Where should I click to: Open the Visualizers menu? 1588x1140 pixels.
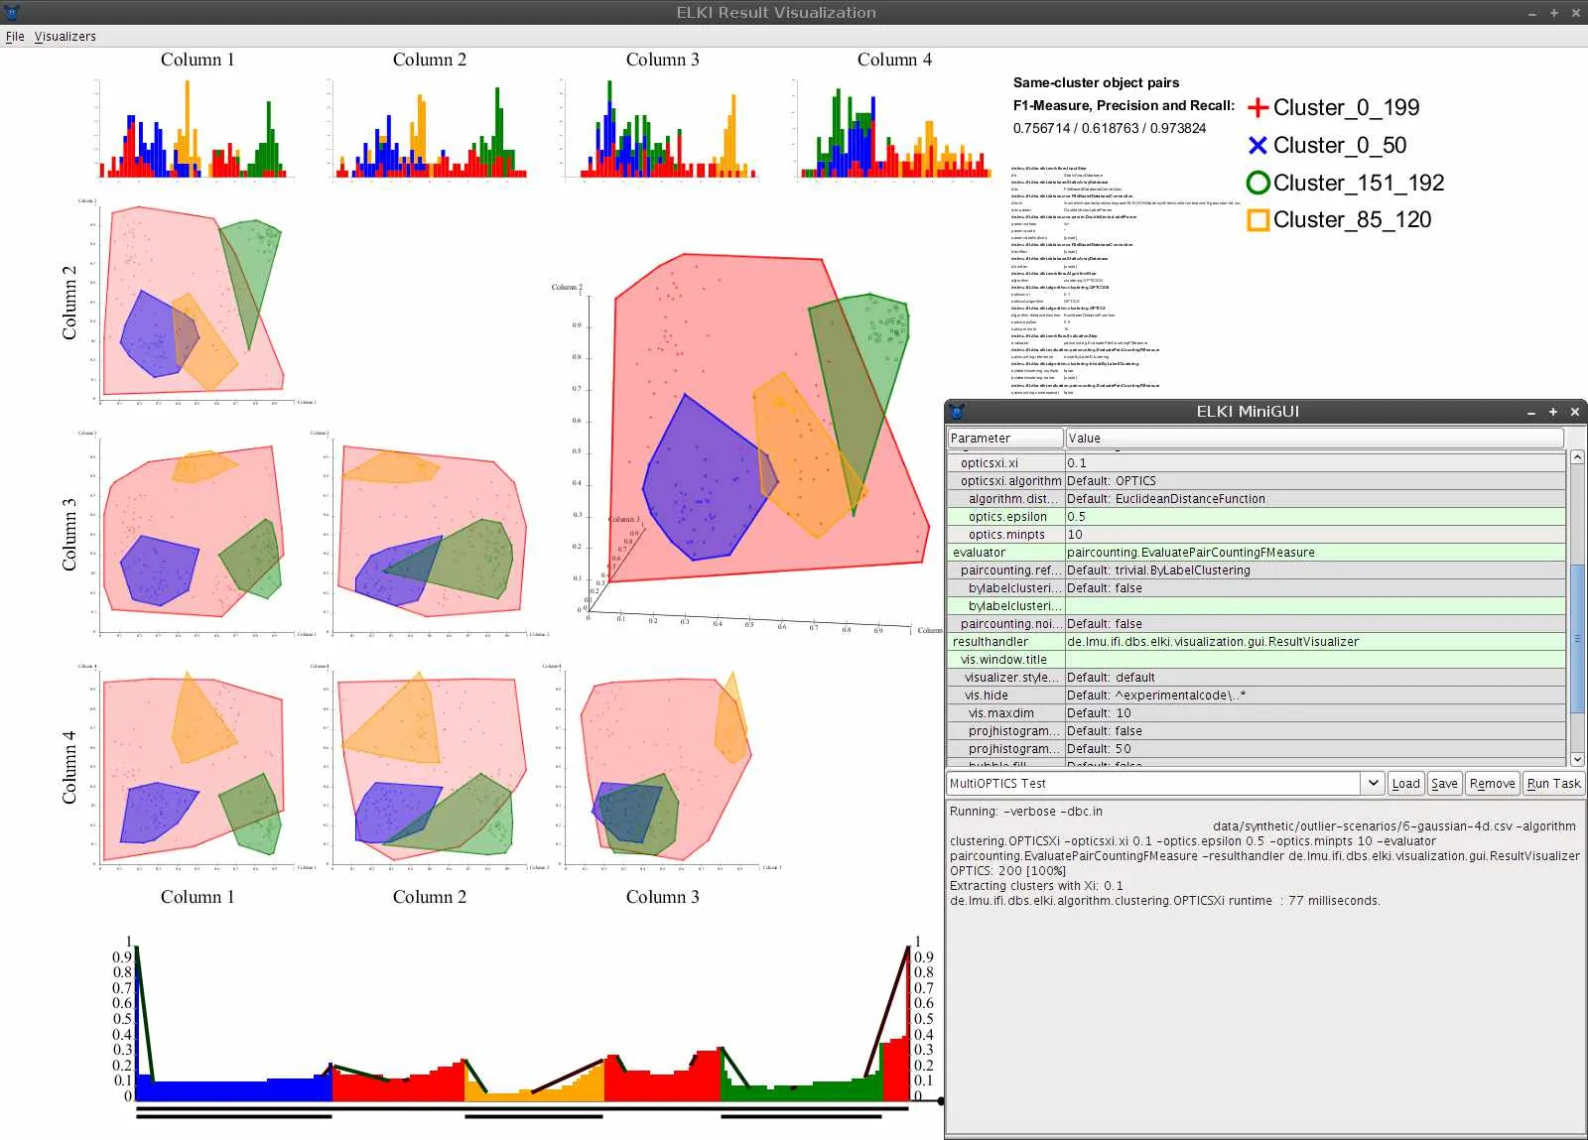click(x=65, y=36)
